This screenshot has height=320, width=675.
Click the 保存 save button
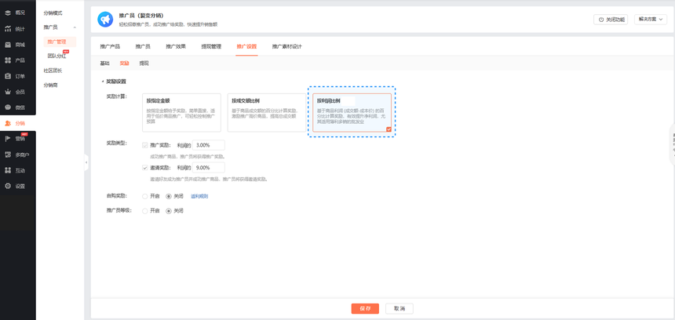pos(365,308)
